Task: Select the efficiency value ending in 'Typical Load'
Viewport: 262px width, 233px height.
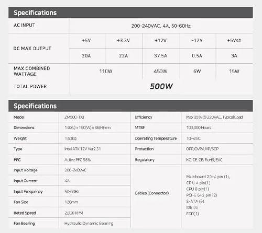Action: 214,117
